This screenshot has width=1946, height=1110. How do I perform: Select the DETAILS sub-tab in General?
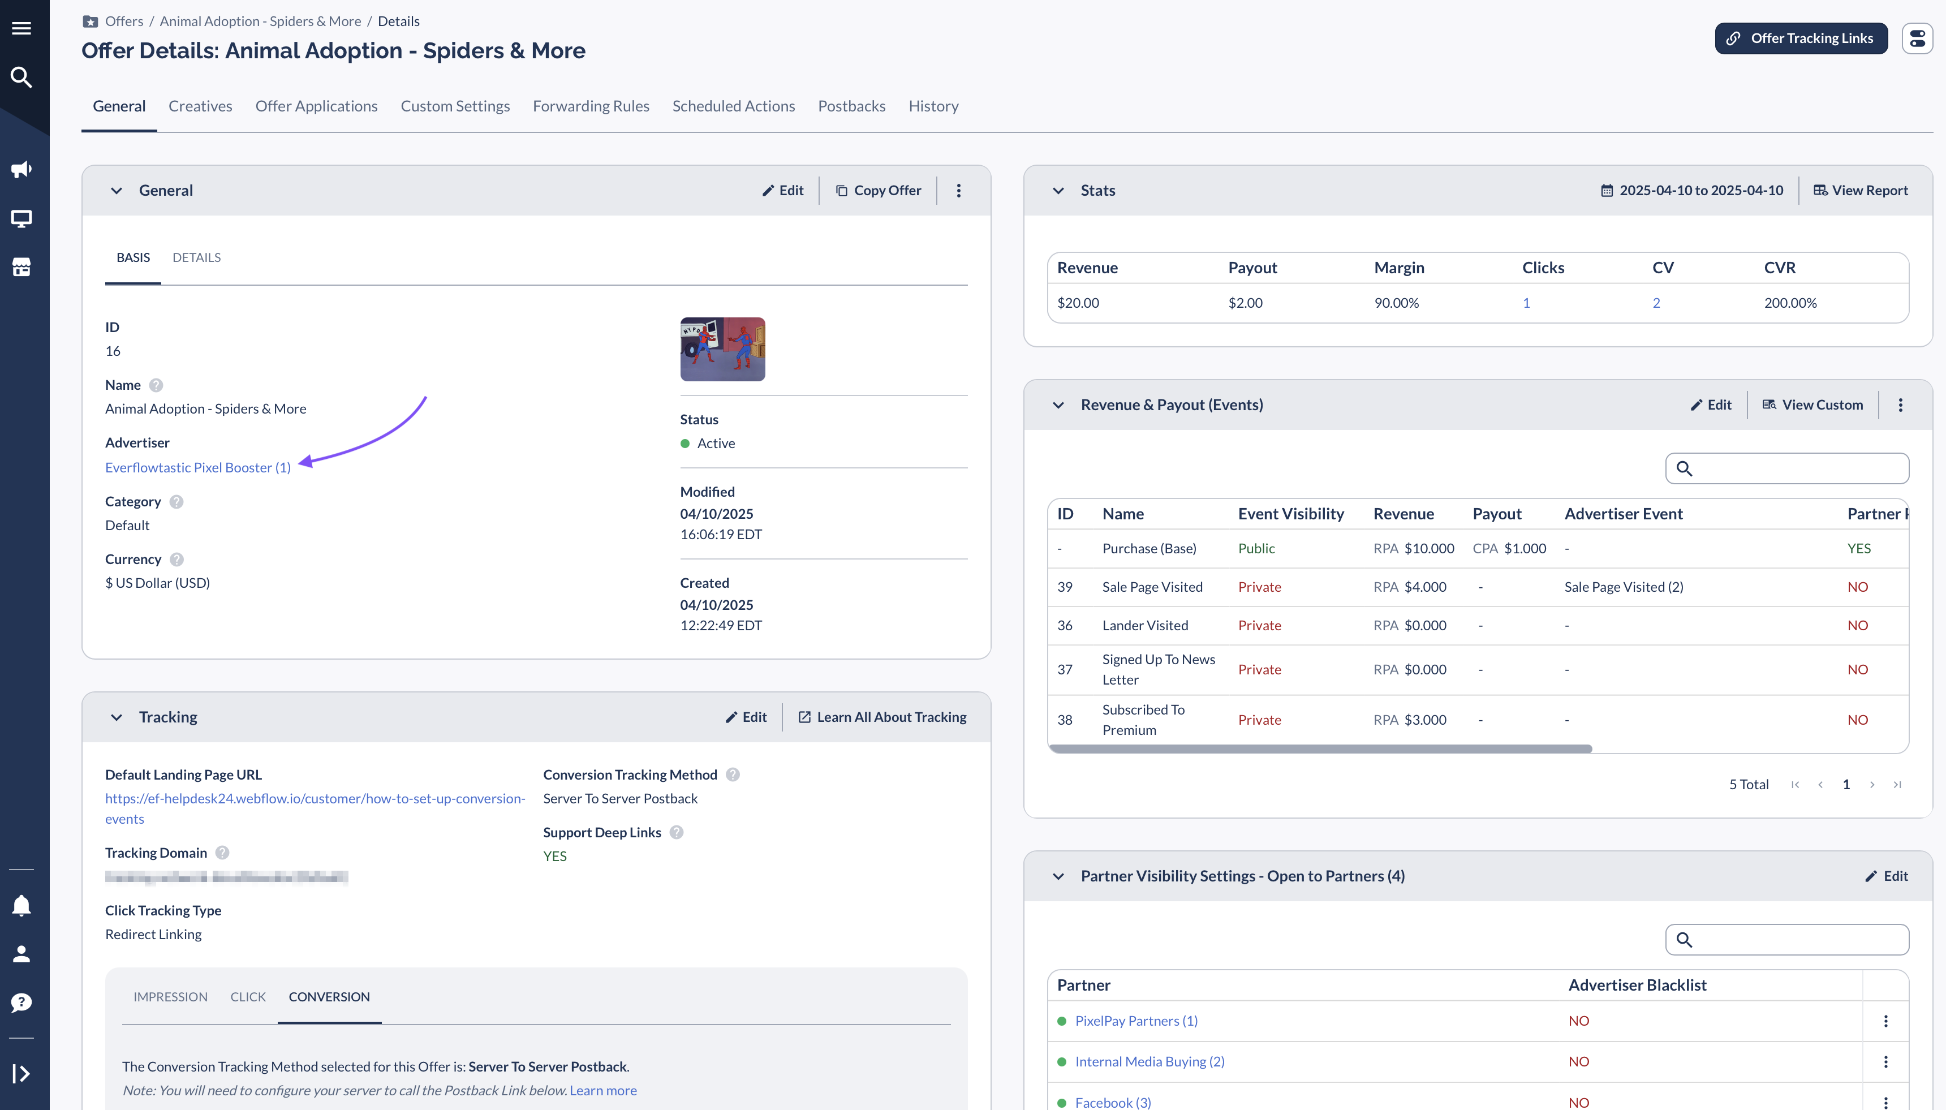197,257
